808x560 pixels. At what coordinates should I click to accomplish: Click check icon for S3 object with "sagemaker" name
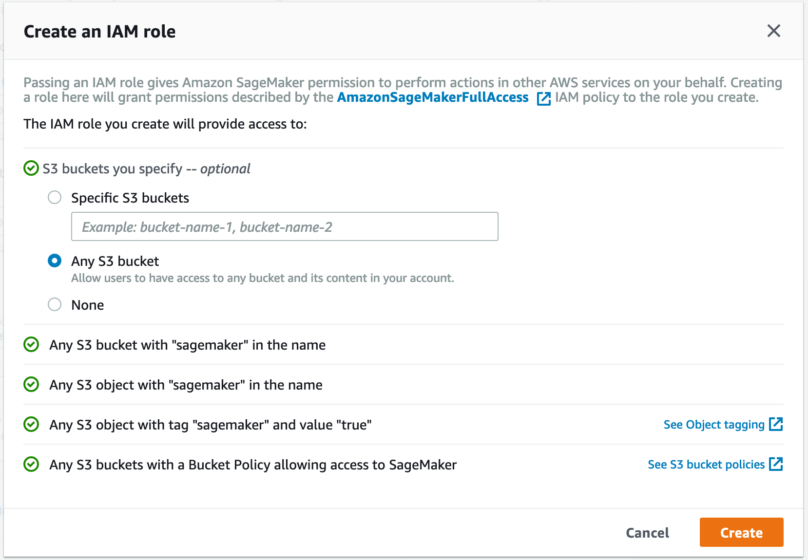pos(31,385)
